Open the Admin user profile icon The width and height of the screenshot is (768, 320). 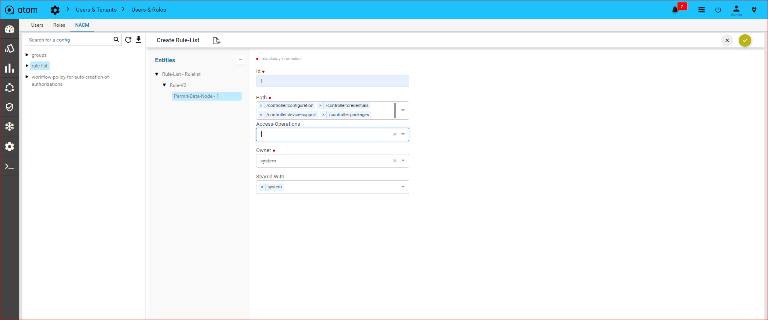pos(736,10)
